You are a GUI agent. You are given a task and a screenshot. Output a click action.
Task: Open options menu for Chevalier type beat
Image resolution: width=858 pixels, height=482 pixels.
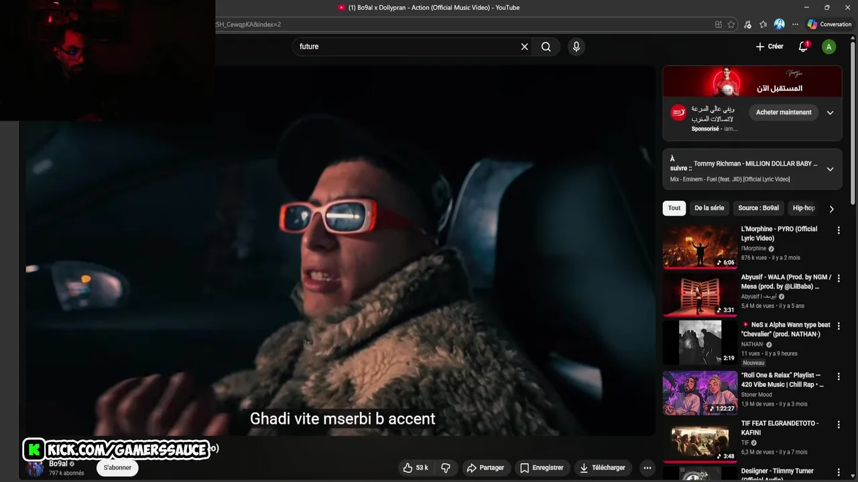coord(839,326)
